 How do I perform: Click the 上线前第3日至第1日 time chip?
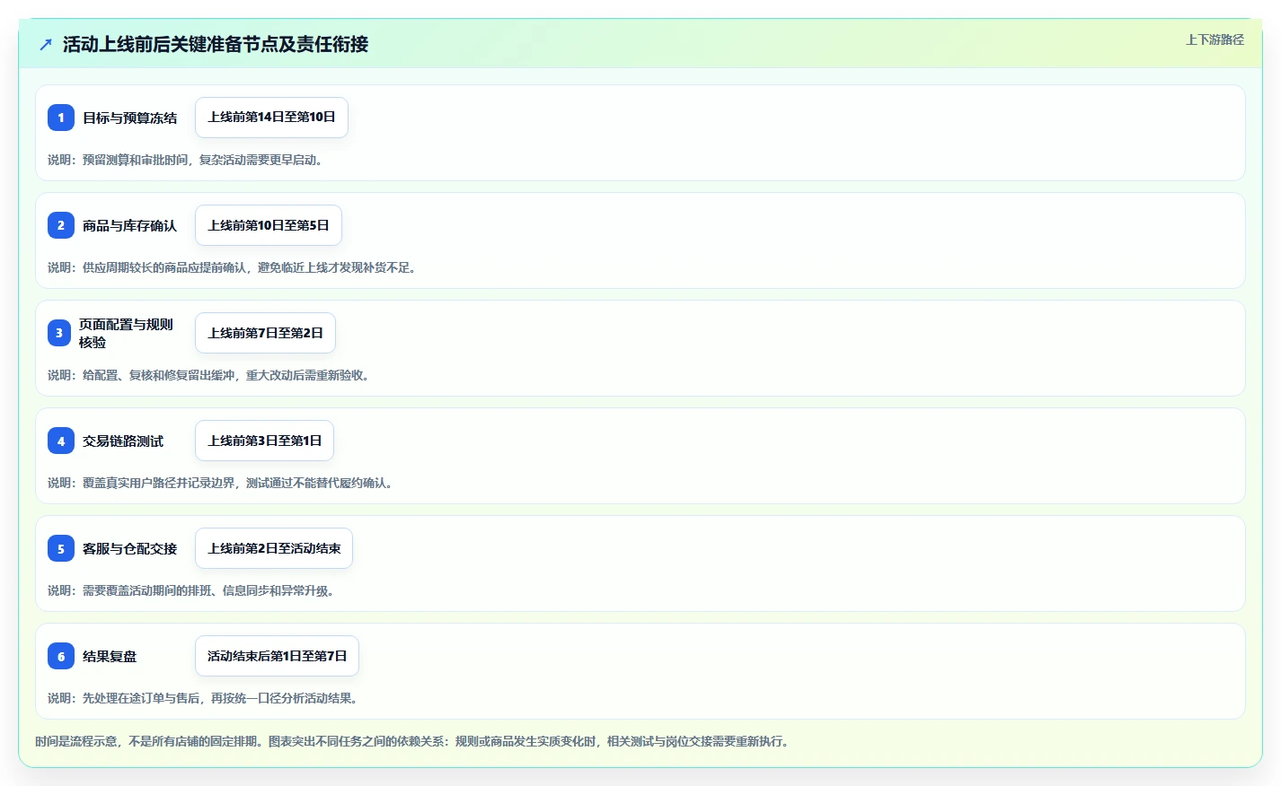tap(264, 441)
